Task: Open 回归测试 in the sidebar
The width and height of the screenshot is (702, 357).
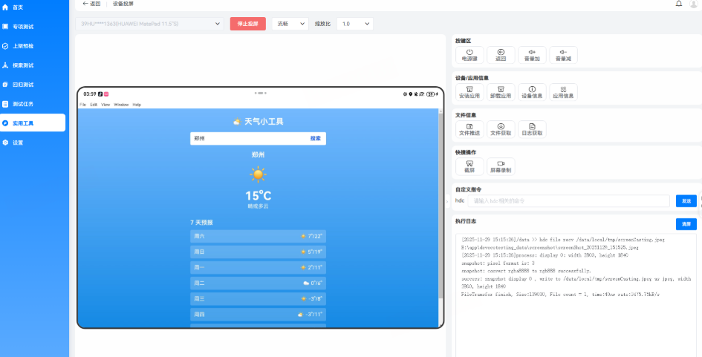Action: coord(18,84)
